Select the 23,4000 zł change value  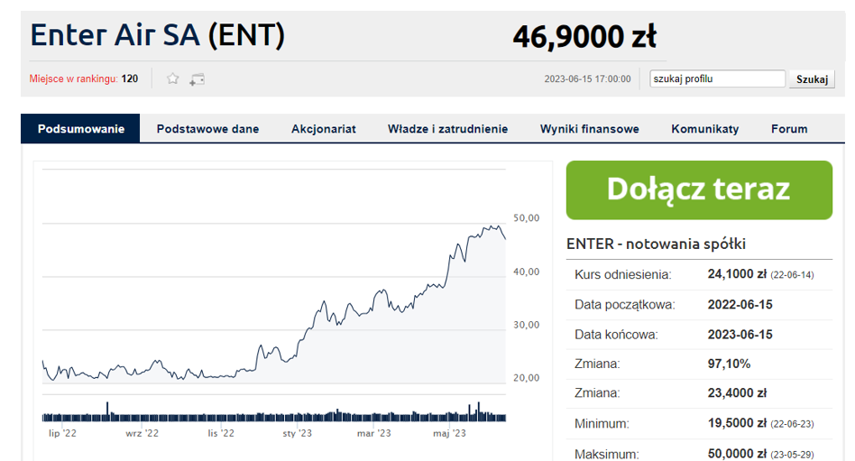click(737, 392)
